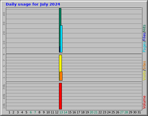Click day 21 on the x-axis
Viewport: 148px width, 116px height.
pyautogui.click(x=96, y=112)
